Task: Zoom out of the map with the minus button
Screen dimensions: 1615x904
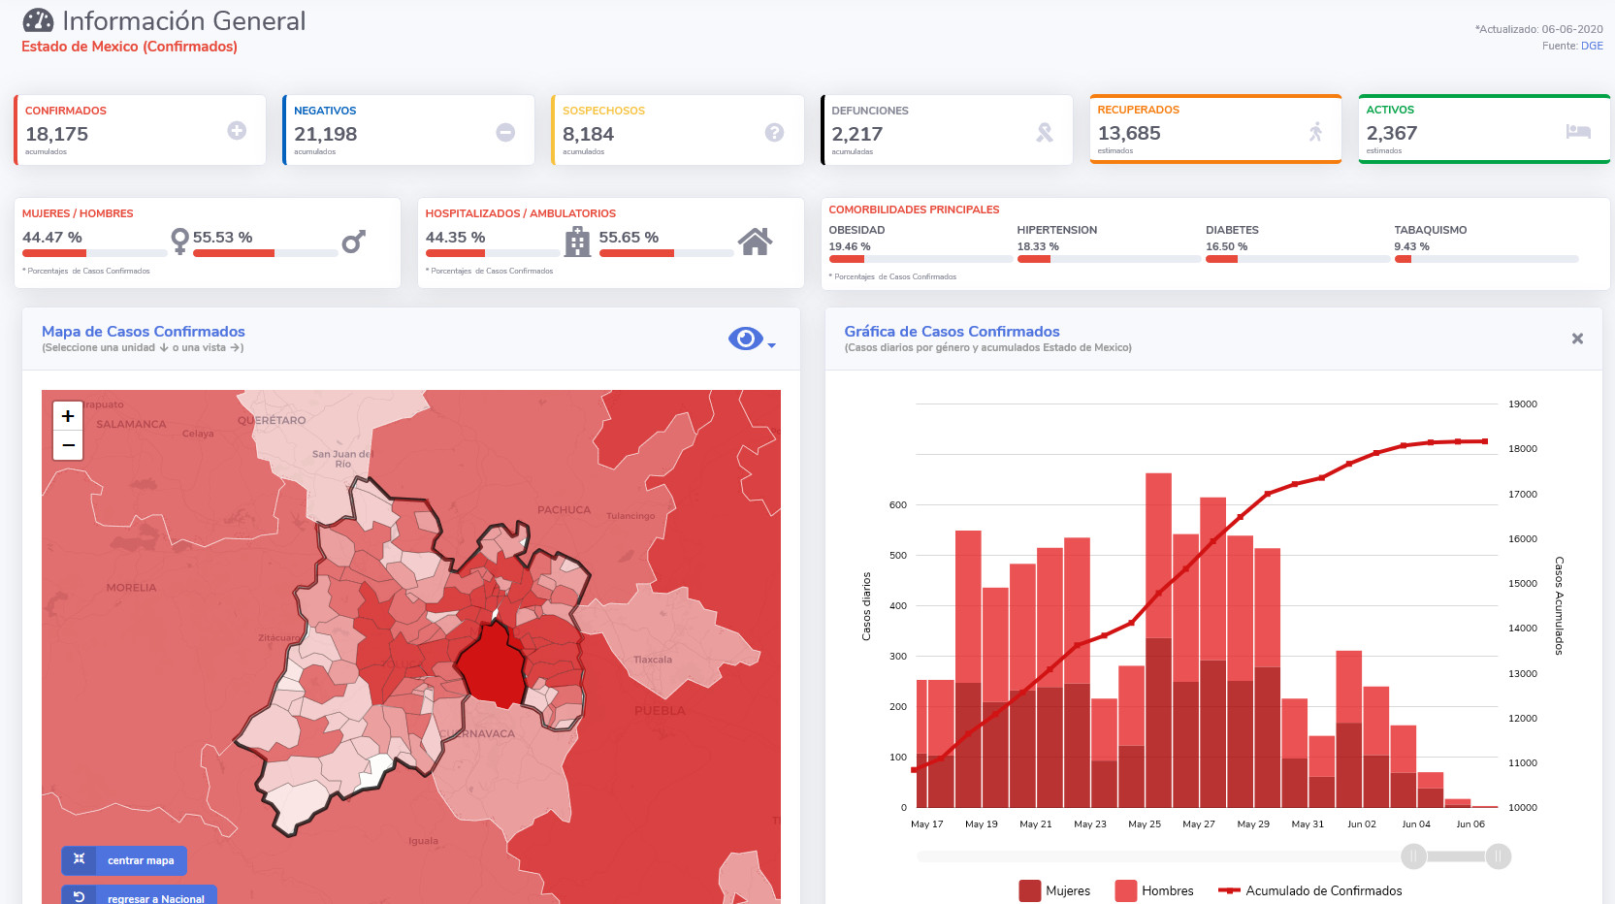Action: 68,445
